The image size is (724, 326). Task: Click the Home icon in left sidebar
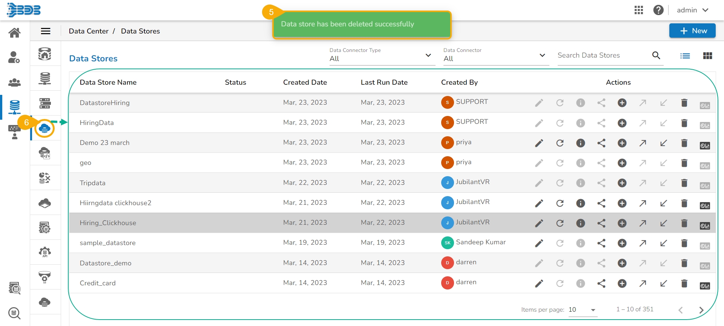pyautogui.click(x=14, y=33)
